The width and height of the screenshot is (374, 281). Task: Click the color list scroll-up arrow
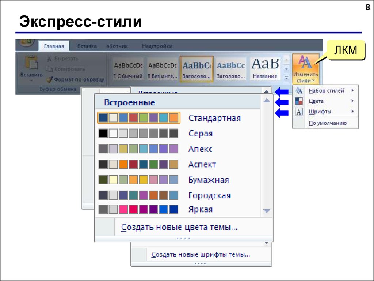tap(267, 101)
